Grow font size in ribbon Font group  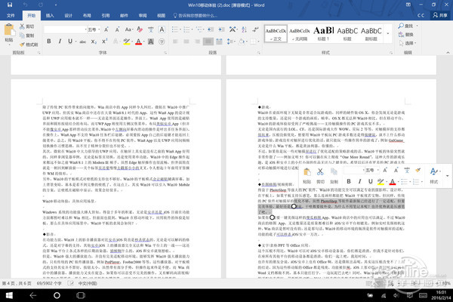(x=106, y=29)
